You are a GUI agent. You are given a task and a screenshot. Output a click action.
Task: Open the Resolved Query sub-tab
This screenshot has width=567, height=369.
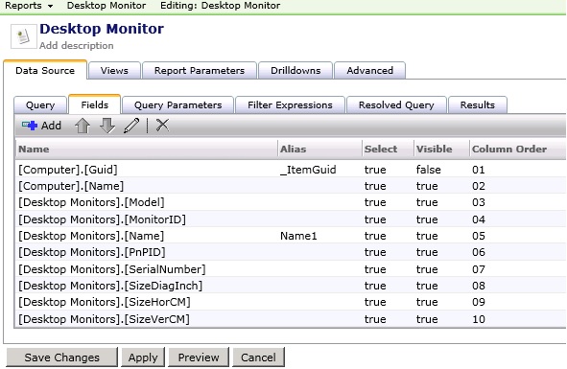click(396, 105)
